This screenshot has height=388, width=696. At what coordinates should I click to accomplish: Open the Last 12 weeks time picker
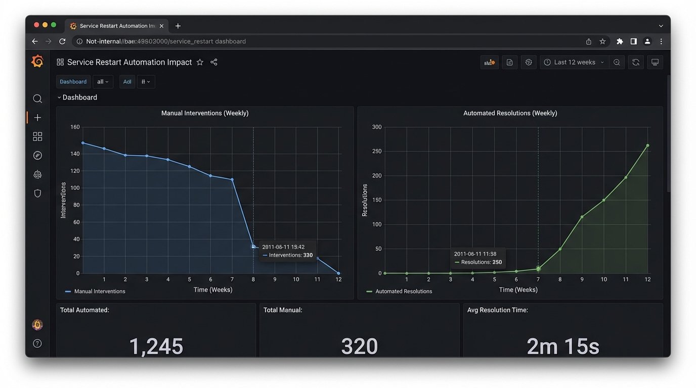(574, 62)
